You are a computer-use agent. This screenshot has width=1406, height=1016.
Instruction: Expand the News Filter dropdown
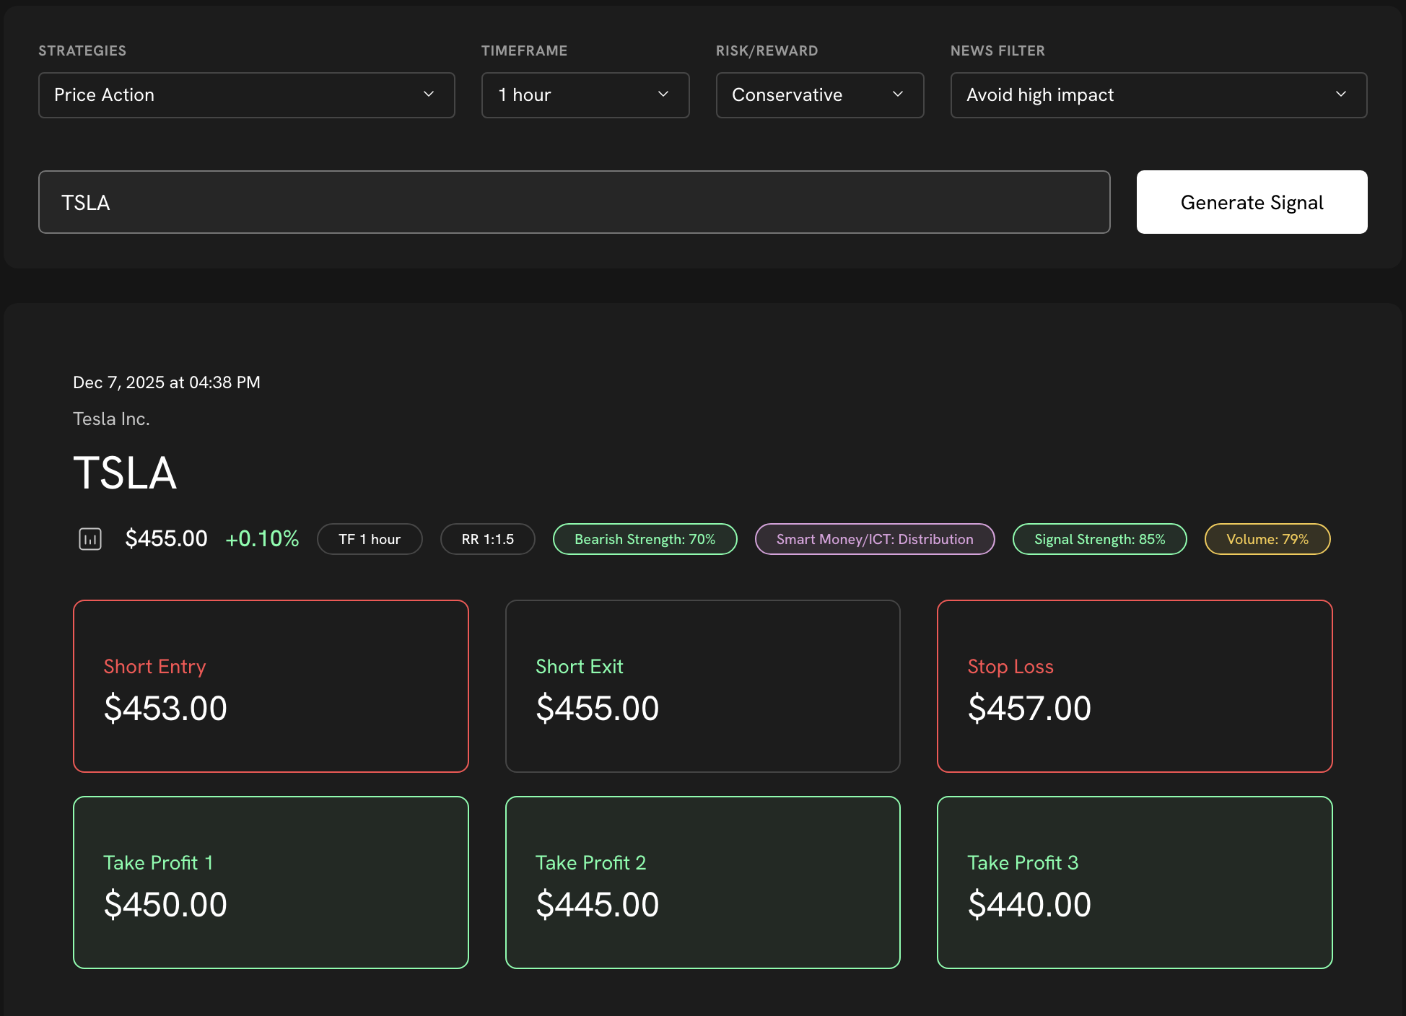[x=1158, y=95]
